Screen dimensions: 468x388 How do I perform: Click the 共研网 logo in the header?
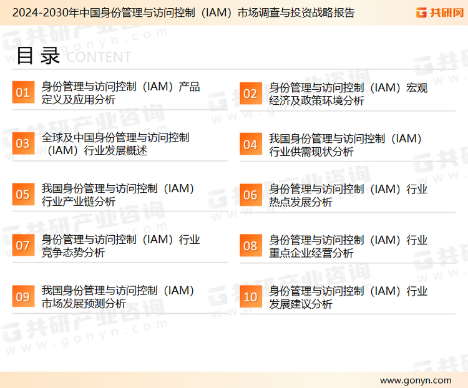(440, 12)
